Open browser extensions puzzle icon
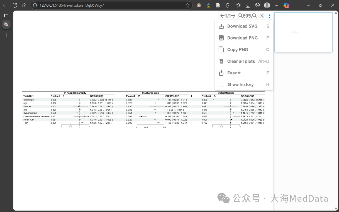 pos(228,5)
